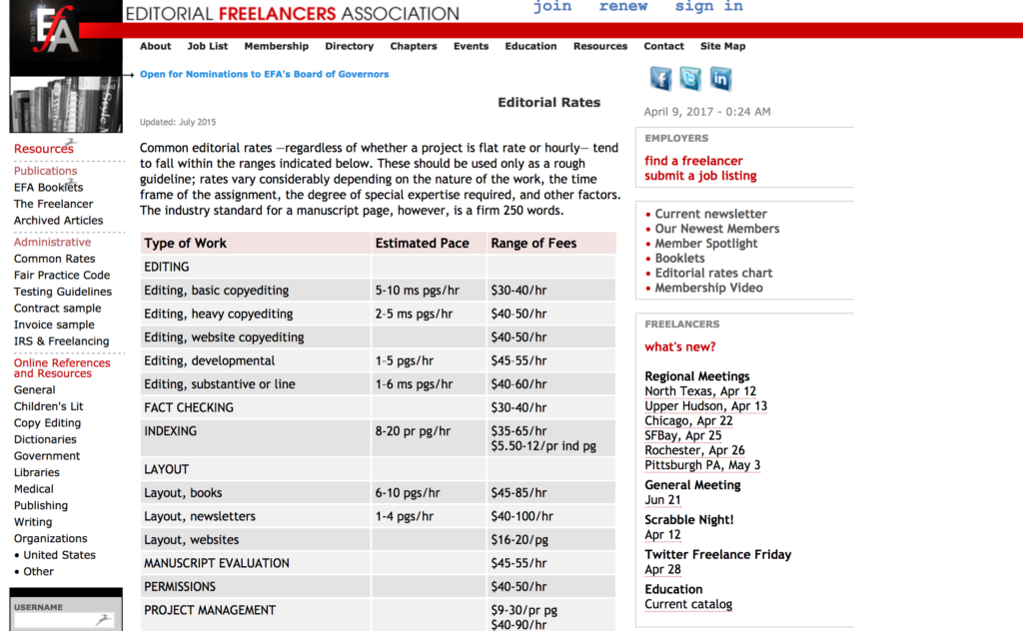This screenshot has height=631, width=1023.
Task: Open the Contact page
Action: 663,46
